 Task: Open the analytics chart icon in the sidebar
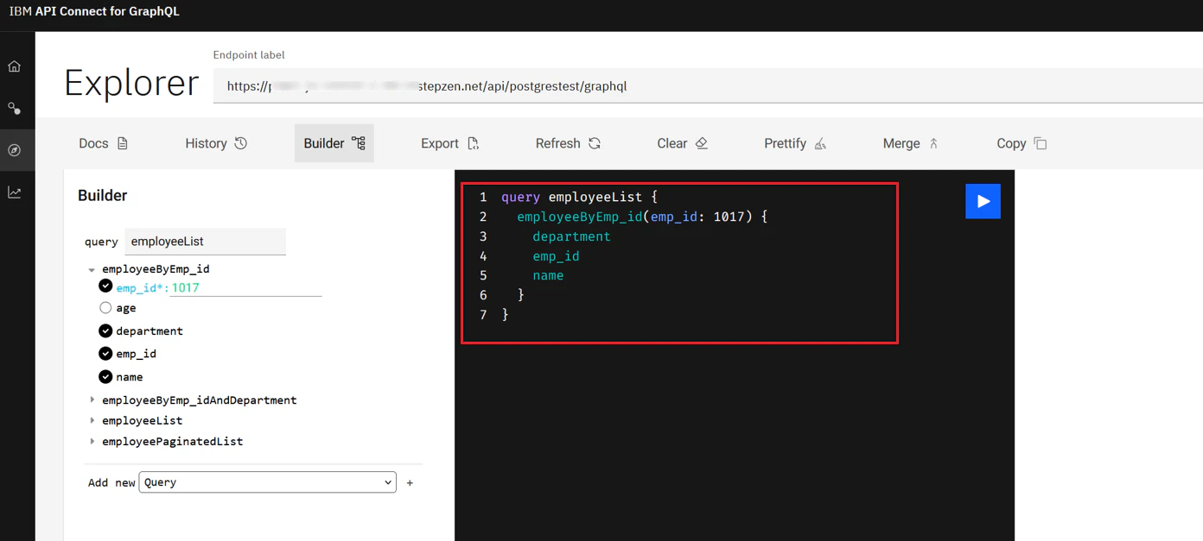[x=15, y=192]
